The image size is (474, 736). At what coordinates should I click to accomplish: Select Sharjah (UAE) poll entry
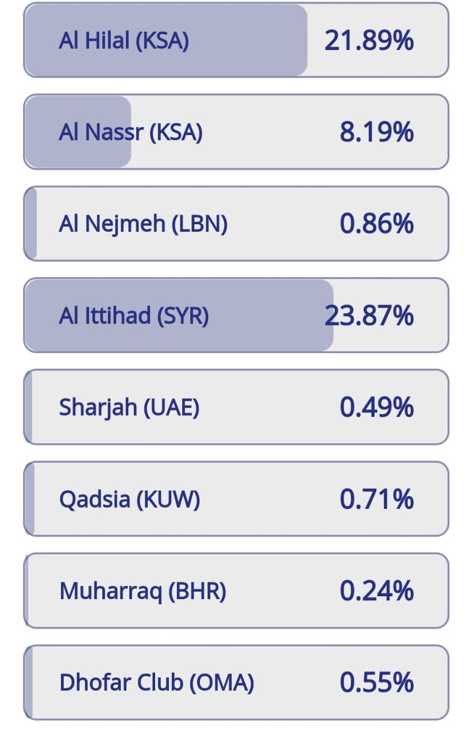[x=236, y=407]
